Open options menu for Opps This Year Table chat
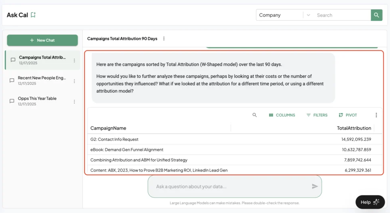Screen dimensions: 390x213 coord(74,101)
